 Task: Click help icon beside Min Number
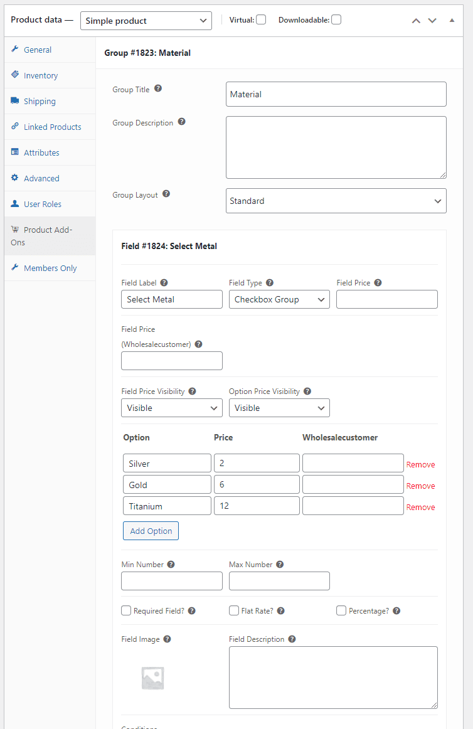coord(171,565)
